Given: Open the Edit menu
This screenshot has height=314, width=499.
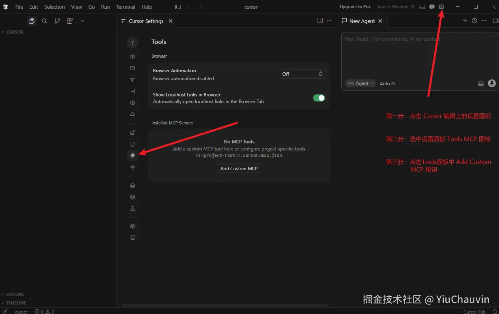Looking at the screenshot, I should pos(34,7).
